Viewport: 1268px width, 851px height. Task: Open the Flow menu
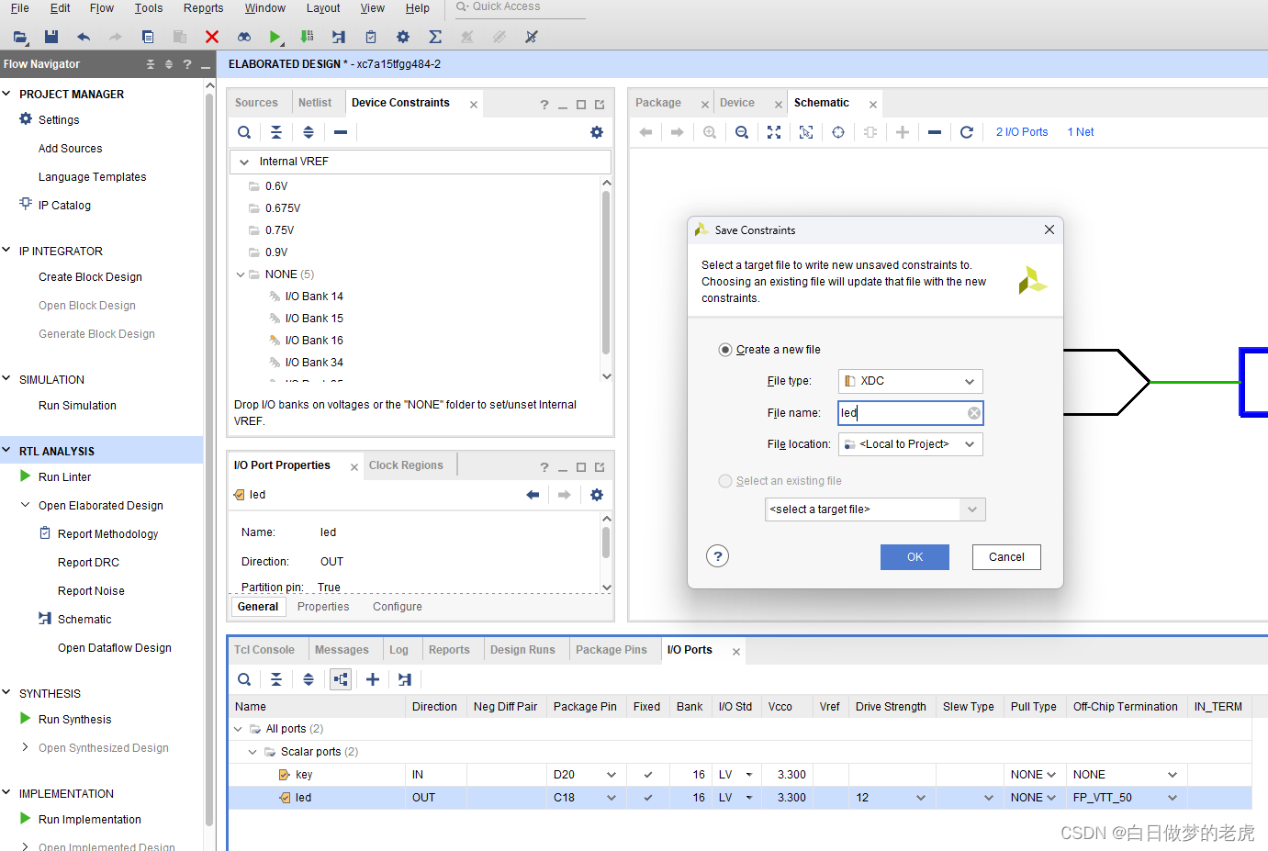(102, 8)
